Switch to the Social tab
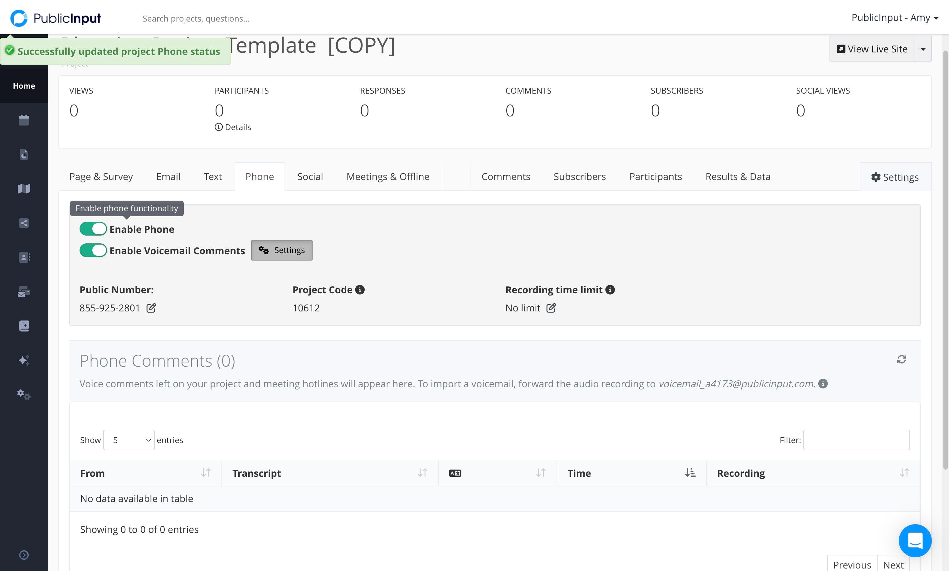 pyautogui.click(x=310, y=177)
